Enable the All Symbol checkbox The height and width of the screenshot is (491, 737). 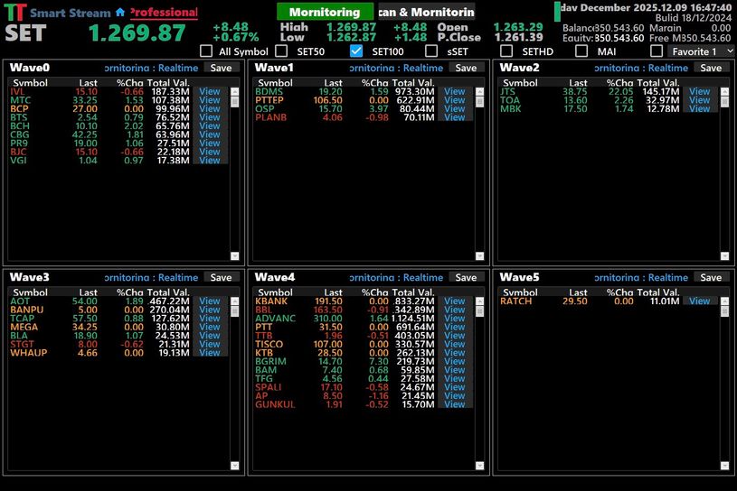click(x=207, y=51)
